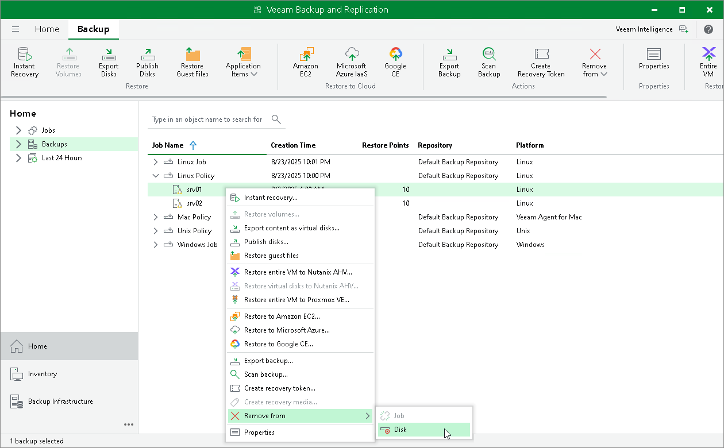Choose Scan backup... in context menu
Viewport: 724px width, 448px height.
click(x=300, y=374)
